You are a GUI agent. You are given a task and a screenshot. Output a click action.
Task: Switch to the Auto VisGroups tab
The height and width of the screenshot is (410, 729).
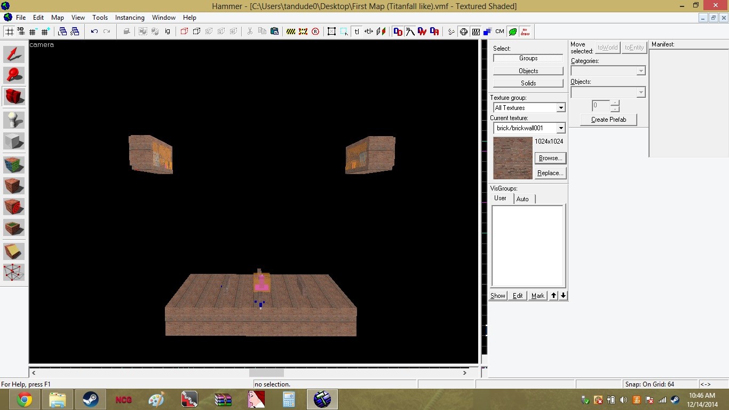point(522,199)
